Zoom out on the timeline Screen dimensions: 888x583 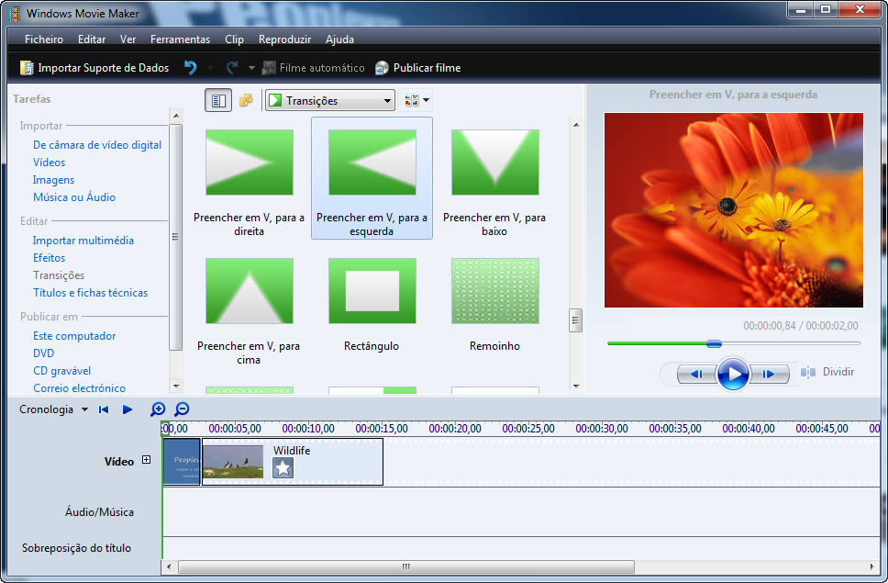182,409
